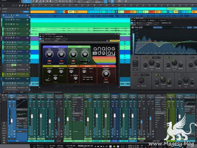Open the low-frequency band filter type dropdown in Pro EQ
The width and height of the screenshot is (197, 148).
(156, 58)
